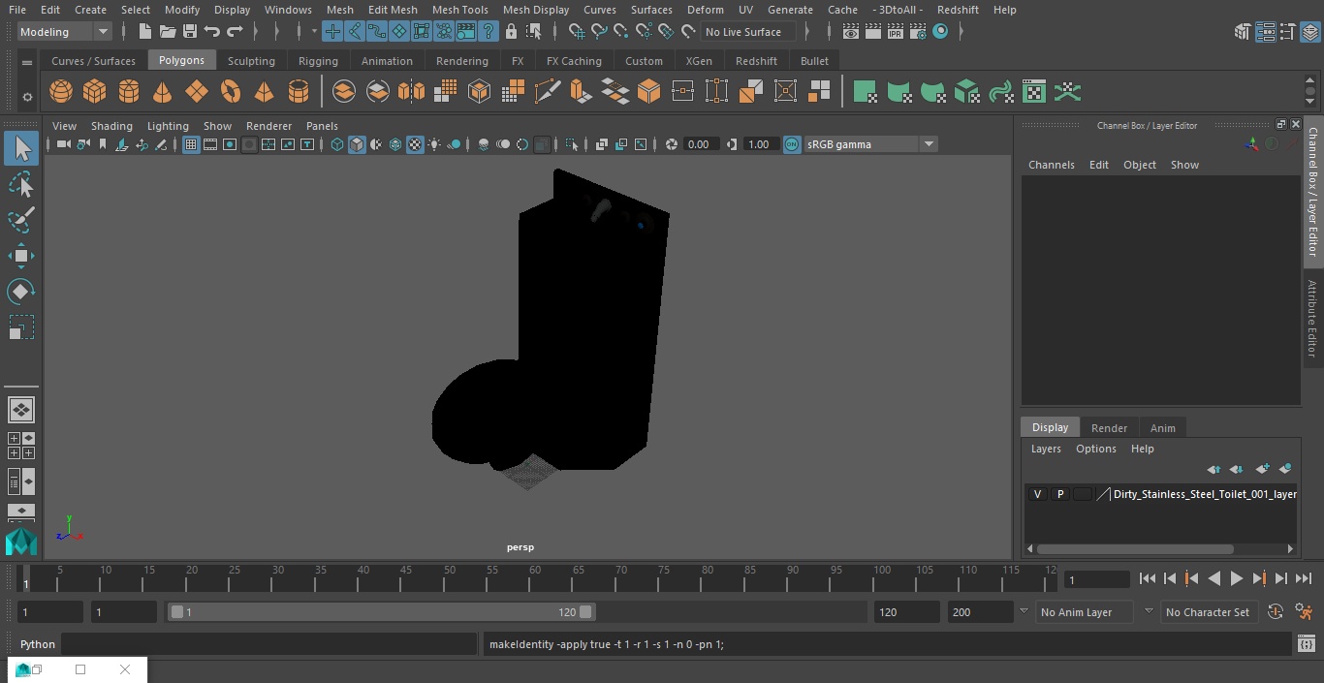Image resolution: width=1324 pixels, height=683 pixels.
Task: Click the Save Scene icon
Action: (x=189, y=32)
